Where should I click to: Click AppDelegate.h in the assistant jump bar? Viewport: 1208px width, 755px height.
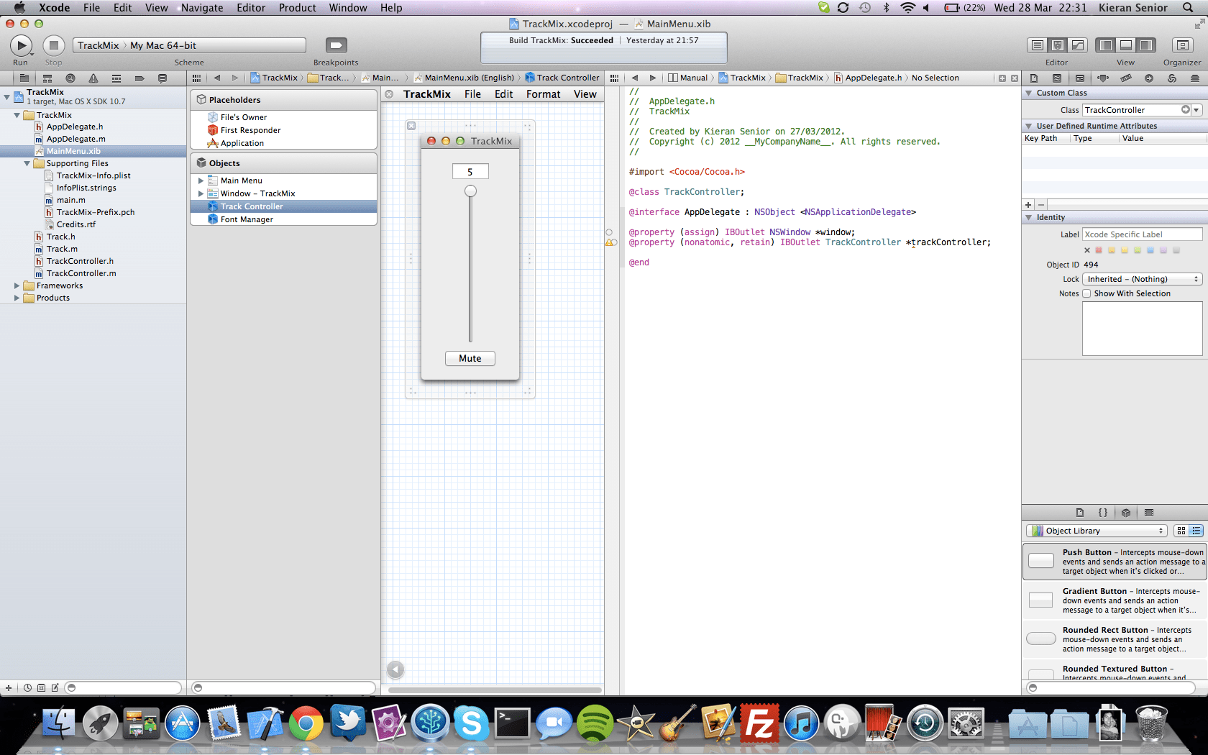[x=868, y=78]
